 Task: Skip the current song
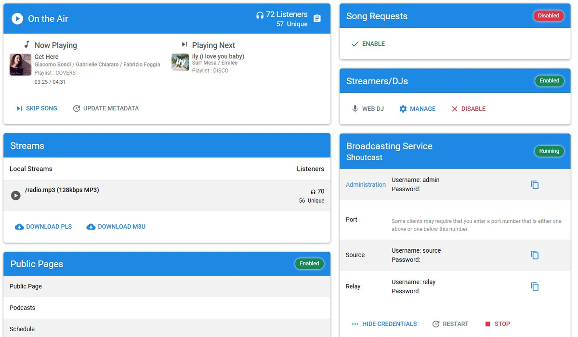point(37,108)
